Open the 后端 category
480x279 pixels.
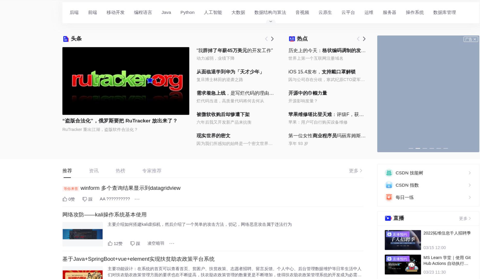pos(74,12)
